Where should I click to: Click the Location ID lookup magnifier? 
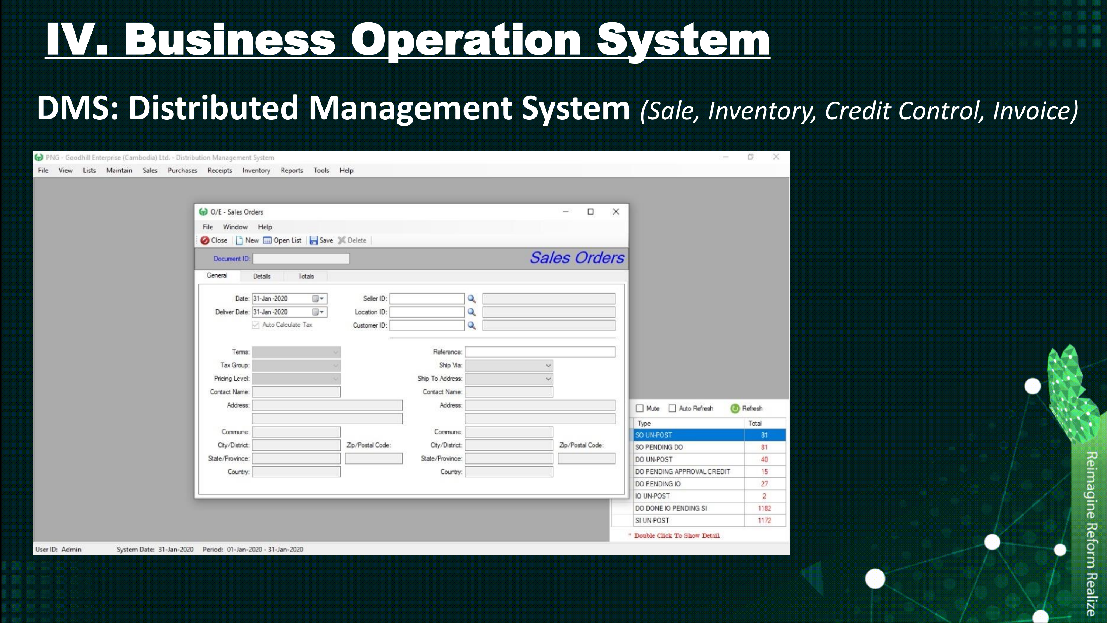[472, 312]
